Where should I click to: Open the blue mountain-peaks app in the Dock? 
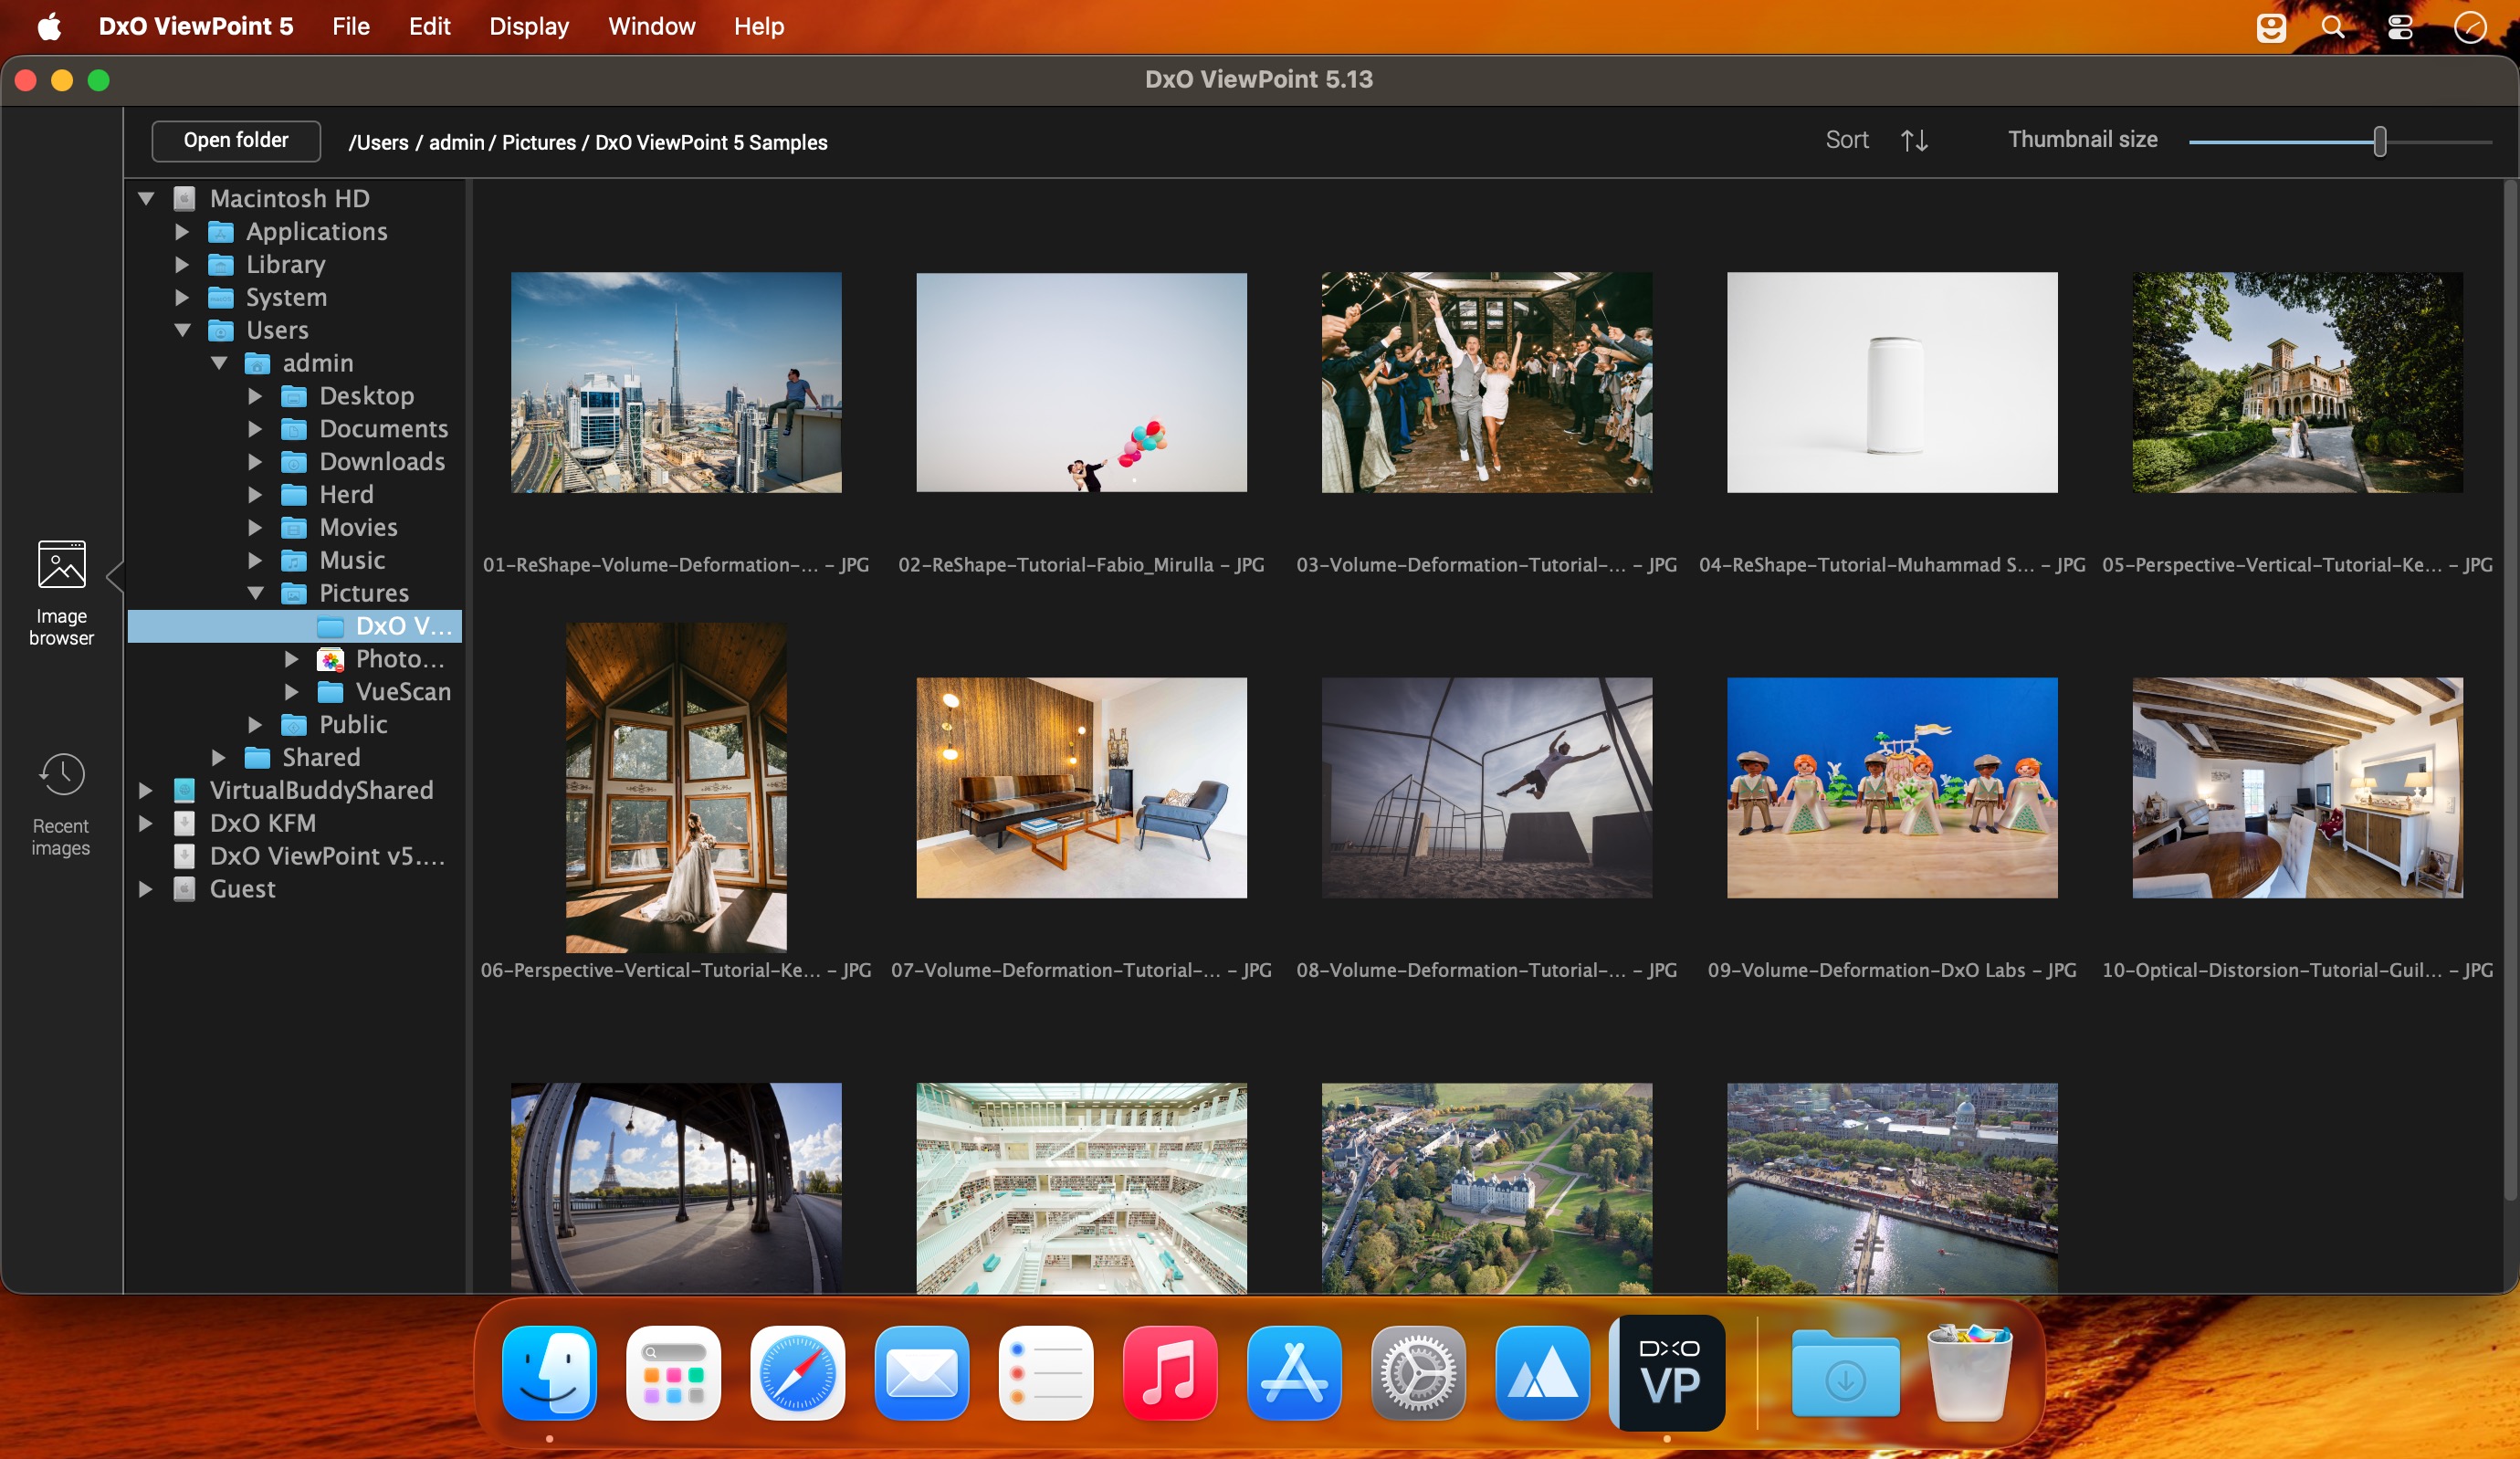pos(1542,1373)
